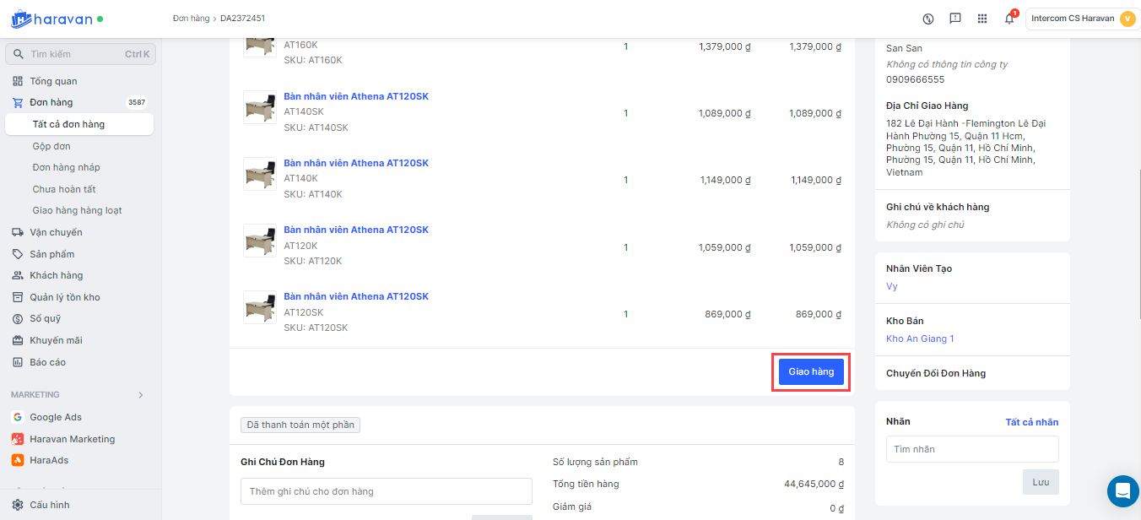This screenshot has width=1141, height=520.
Task: Open the Intercom chat bubble
Action: 1122,490
